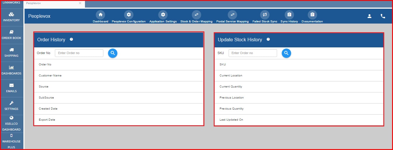The width and height of the screenshot is (393, 150).
Task: Open Inventory in the Linnworks sidebar
Action: pyautogui.click(x=12, y=17)
